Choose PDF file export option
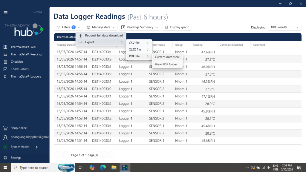This screenshot has height=172, width=306. coord(139,56)
